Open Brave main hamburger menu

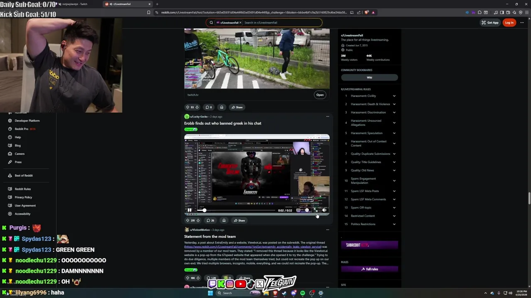pyautogui.click(x=526, y=12)
